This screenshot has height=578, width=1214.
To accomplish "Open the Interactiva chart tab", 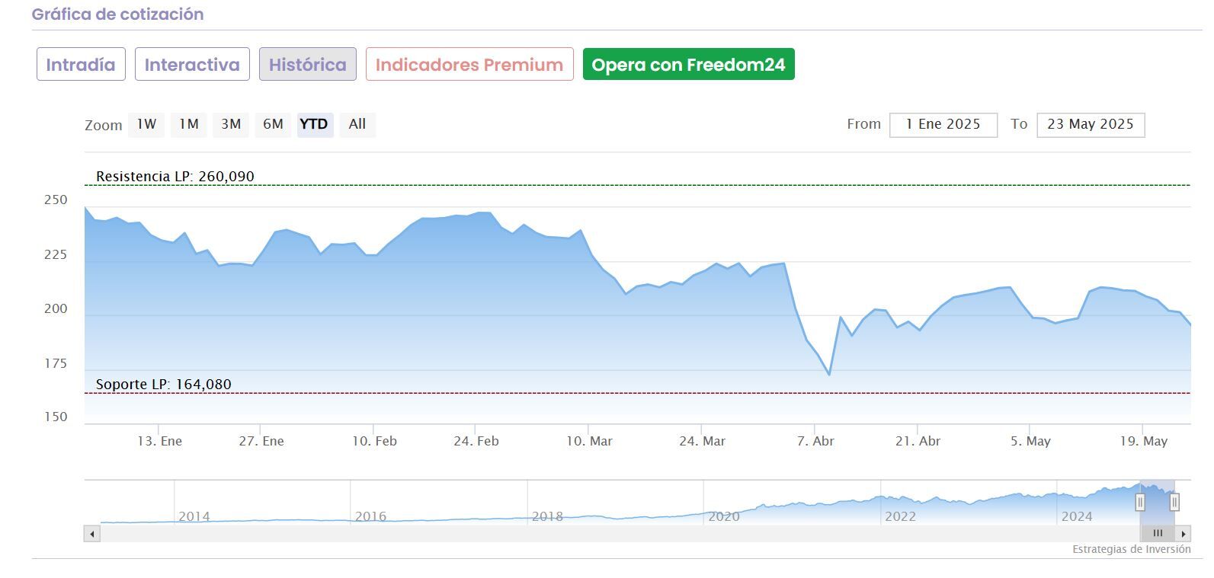I will coord(192,65).
